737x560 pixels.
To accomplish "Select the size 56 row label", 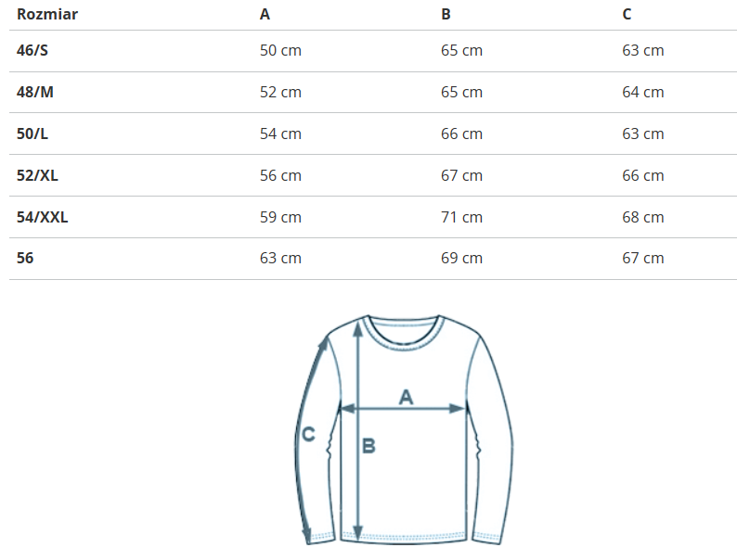I will pos(25,258).
